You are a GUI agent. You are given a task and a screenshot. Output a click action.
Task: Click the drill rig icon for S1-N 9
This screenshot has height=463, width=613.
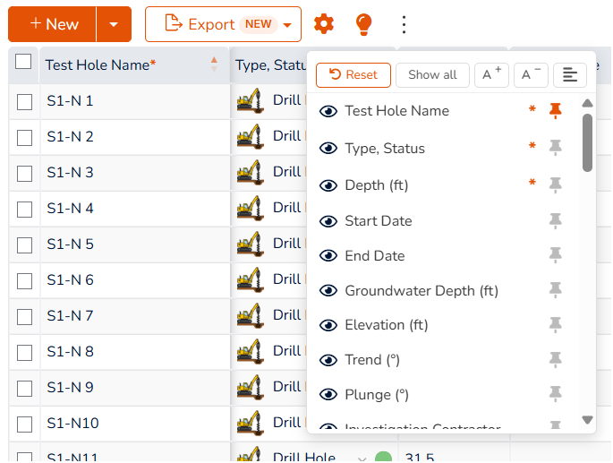coord(251,387)
